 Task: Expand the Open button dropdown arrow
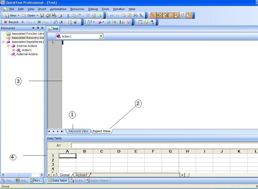point(37,15)
